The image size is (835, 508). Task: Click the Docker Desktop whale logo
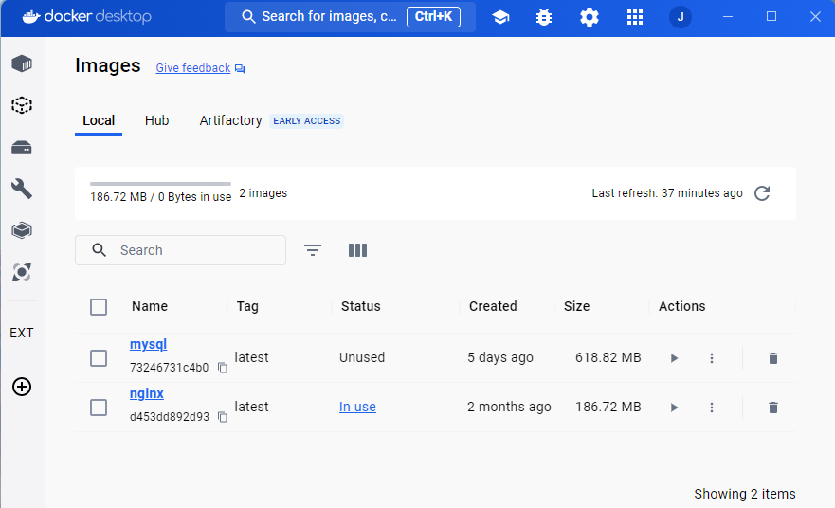point(31,17)
